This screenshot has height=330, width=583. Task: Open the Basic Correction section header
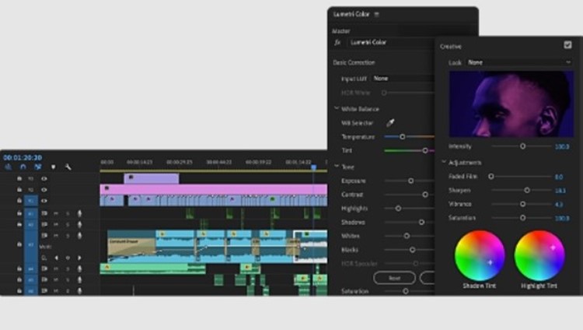point(354,62)
